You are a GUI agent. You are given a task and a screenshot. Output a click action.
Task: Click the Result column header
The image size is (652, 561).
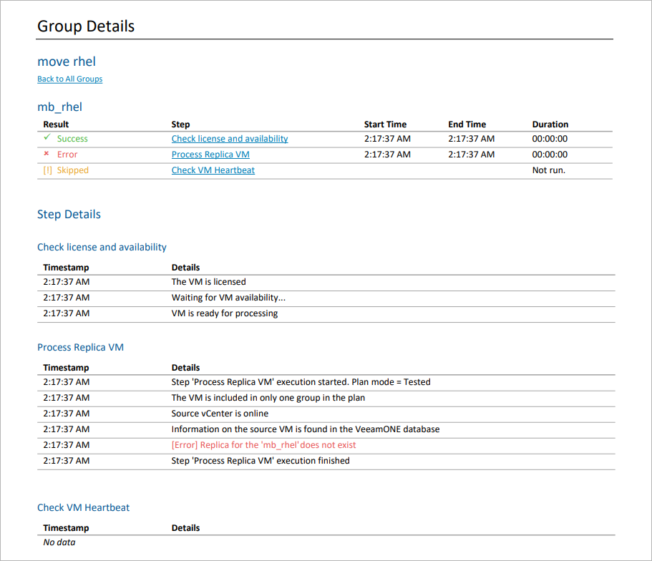56,124
